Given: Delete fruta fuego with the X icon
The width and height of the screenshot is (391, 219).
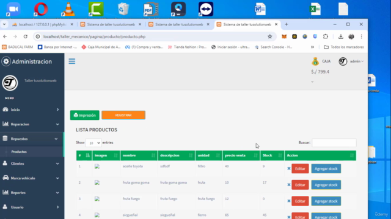Looking at the screenshot, I should (x=289, y=201).
